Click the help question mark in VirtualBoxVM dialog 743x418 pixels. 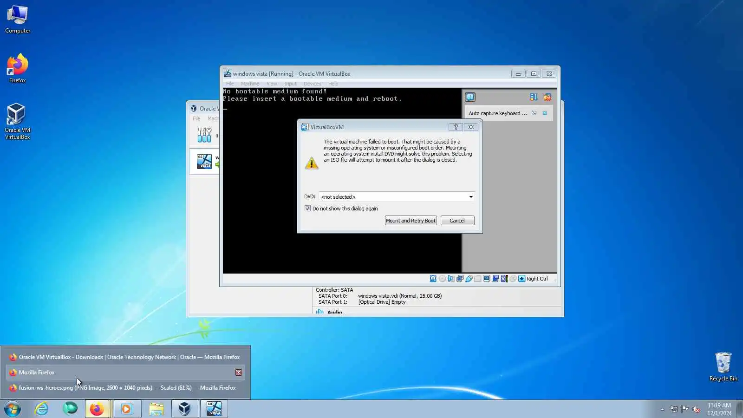point(456,127)
